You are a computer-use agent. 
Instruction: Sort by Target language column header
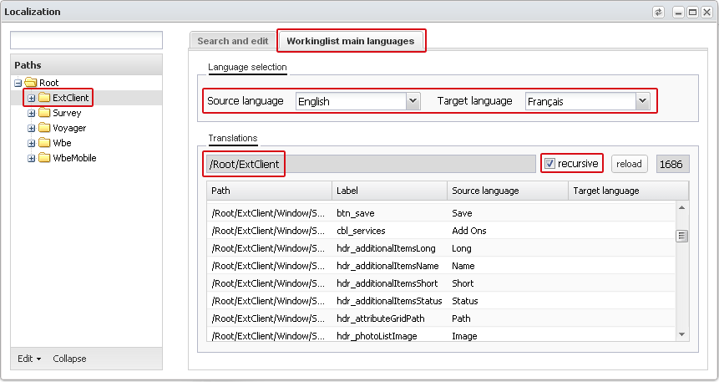628,191
